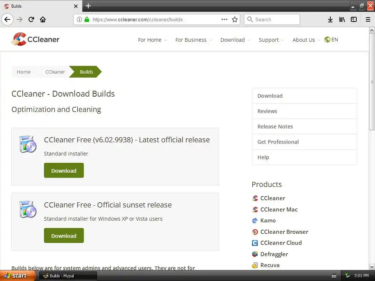The height and width of the screenshot is (281, 375).
Task: Open page actions three-dot menu
Action: click(x=224, y=19)
